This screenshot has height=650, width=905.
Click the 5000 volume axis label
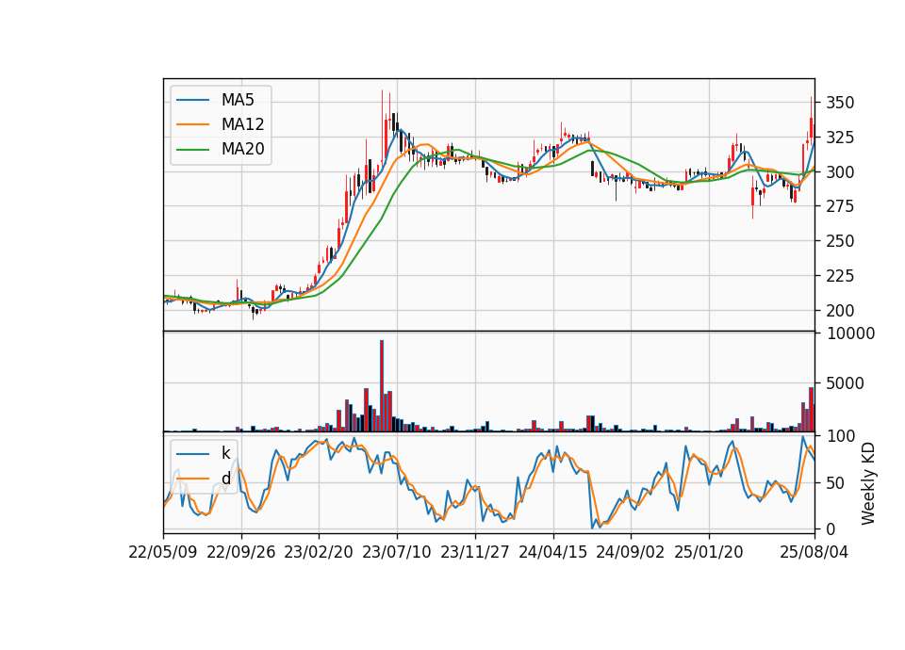(845, 383)
